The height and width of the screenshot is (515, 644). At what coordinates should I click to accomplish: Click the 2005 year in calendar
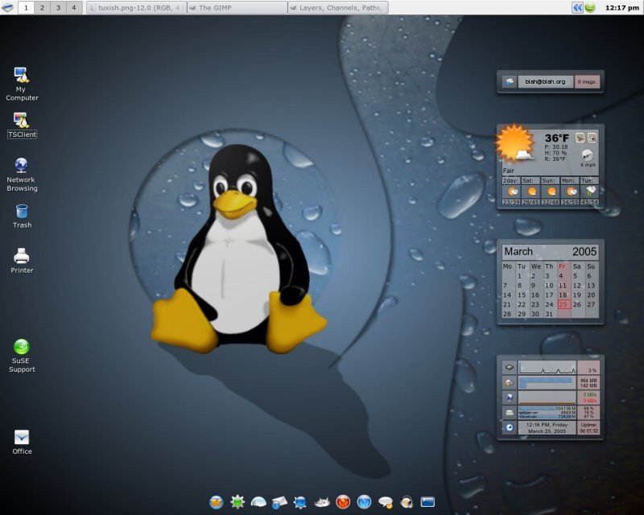584,251
